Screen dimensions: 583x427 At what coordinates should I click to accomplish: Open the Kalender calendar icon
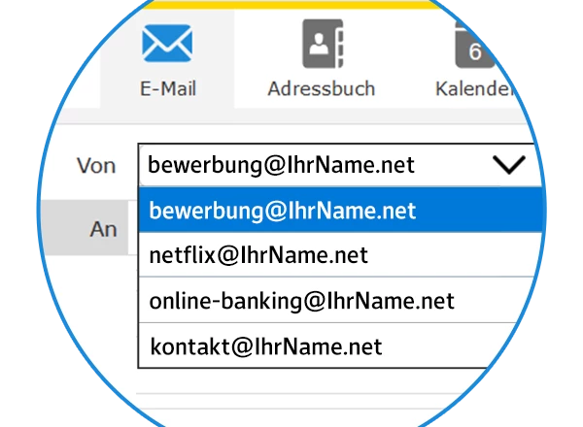point(475,44)
